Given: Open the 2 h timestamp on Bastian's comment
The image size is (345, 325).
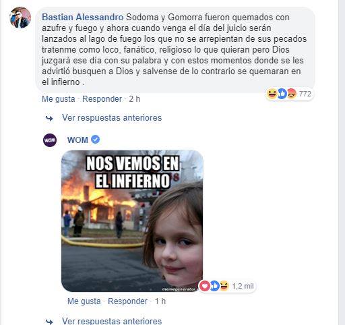Looking at the screenshot, I should click(135, 99).
